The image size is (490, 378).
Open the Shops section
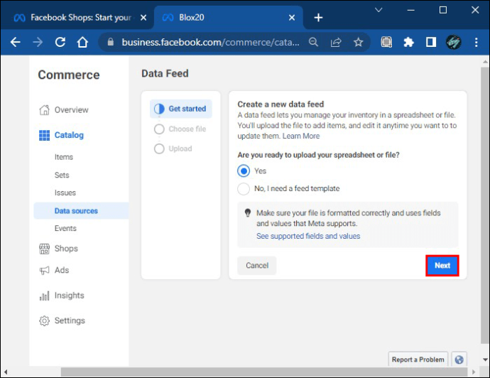66,249
